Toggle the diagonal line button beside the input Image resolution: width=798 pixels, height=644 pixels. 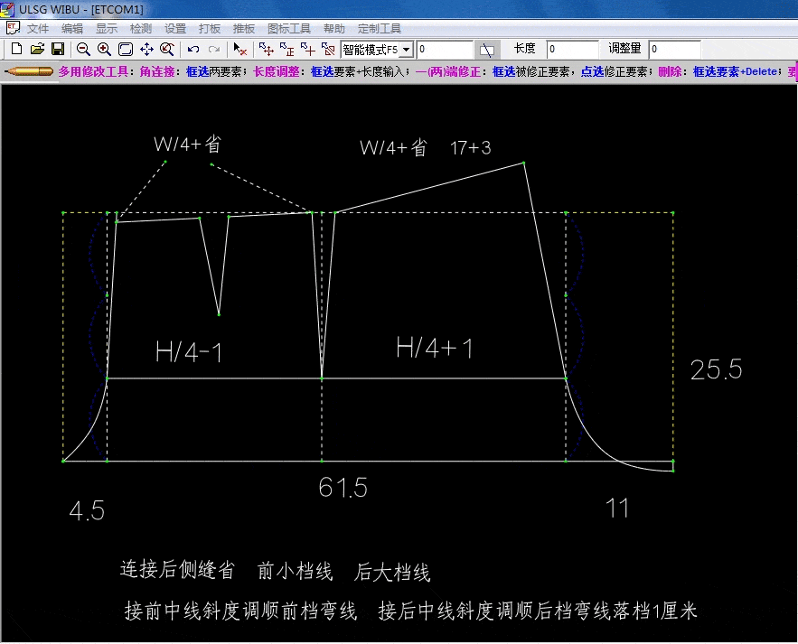pyautogui.click(x=487, y=50)
